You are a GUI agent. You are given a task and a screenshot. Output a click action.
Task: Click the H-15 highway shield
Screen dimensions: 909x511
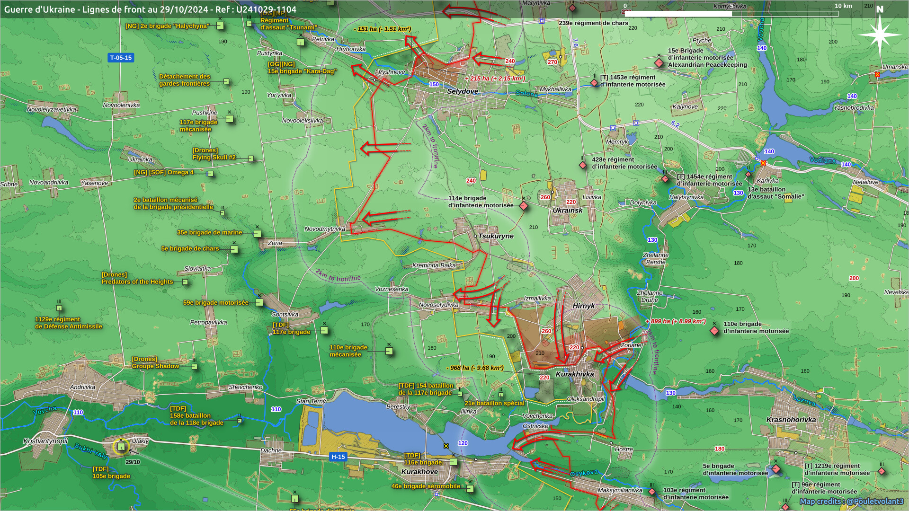click(x=338, y=457)
